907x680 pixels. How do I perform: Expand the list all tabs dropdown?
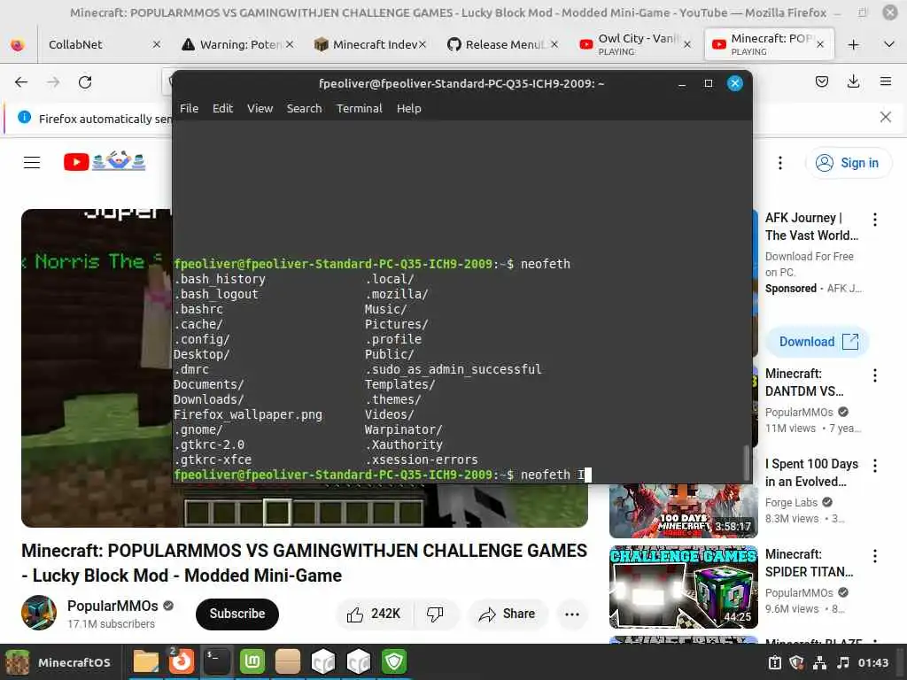(889, 44)
